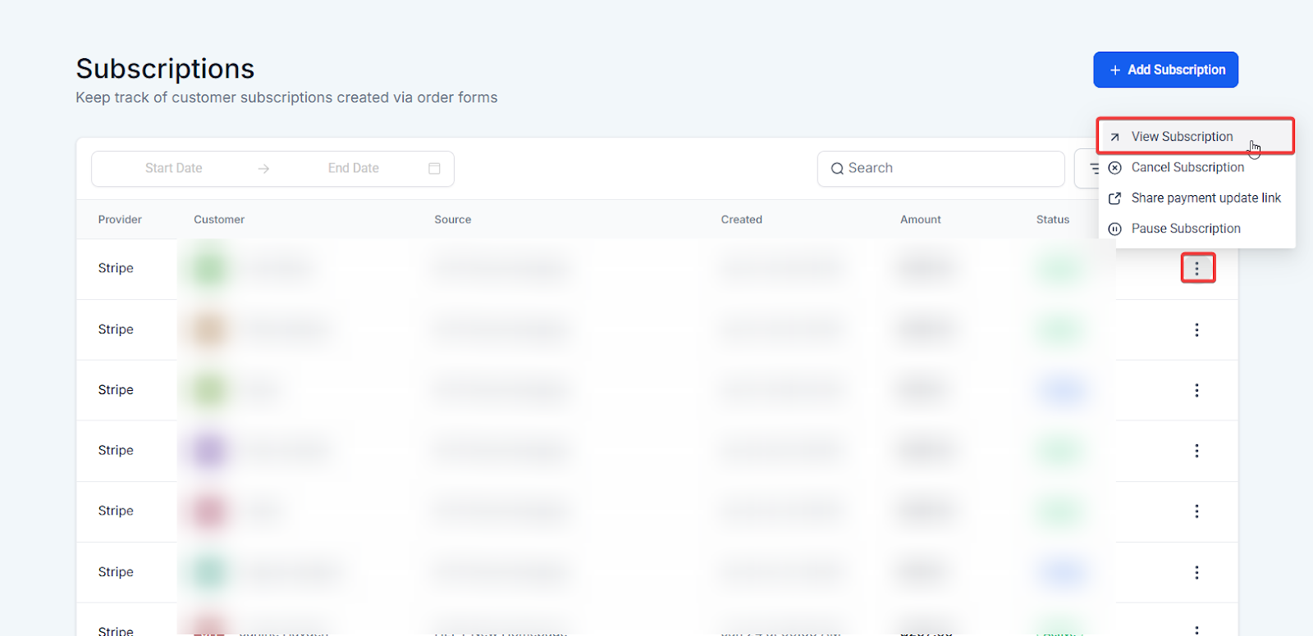The width and height of the screenshot is (1313, 636).
Task: Click the Customer column header
Action: 219,220
